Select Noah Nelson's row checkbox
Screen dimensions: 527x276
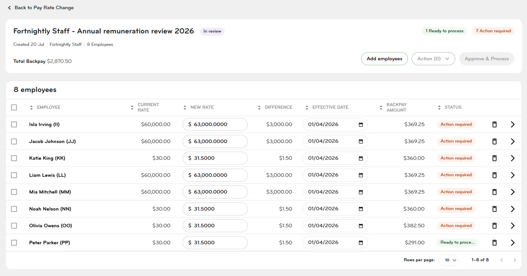tap(14, 209)
